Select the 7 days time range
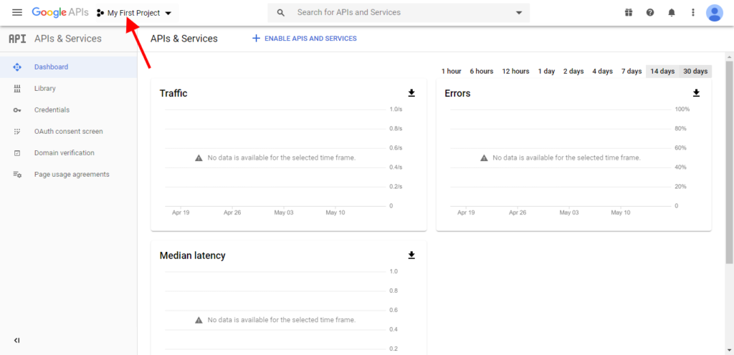Viewport: 734px width, 355px height. click(x=631, y=72)
